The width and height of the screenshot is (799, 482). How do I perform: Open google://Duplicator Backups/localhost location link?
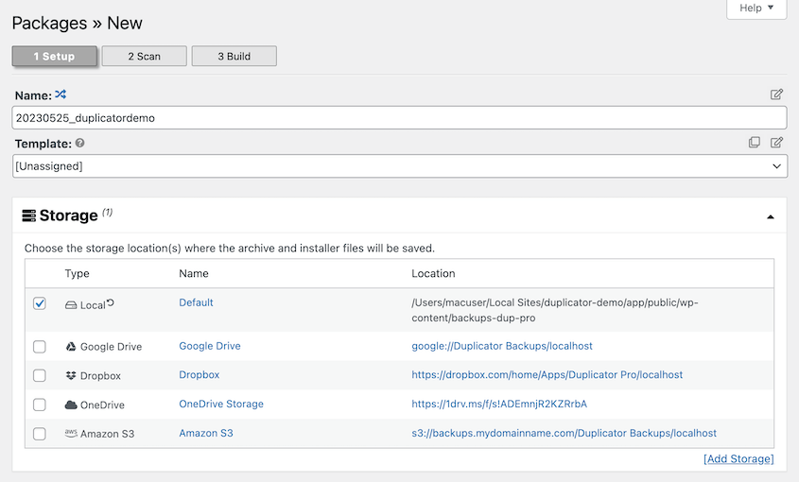click(502, 346)
